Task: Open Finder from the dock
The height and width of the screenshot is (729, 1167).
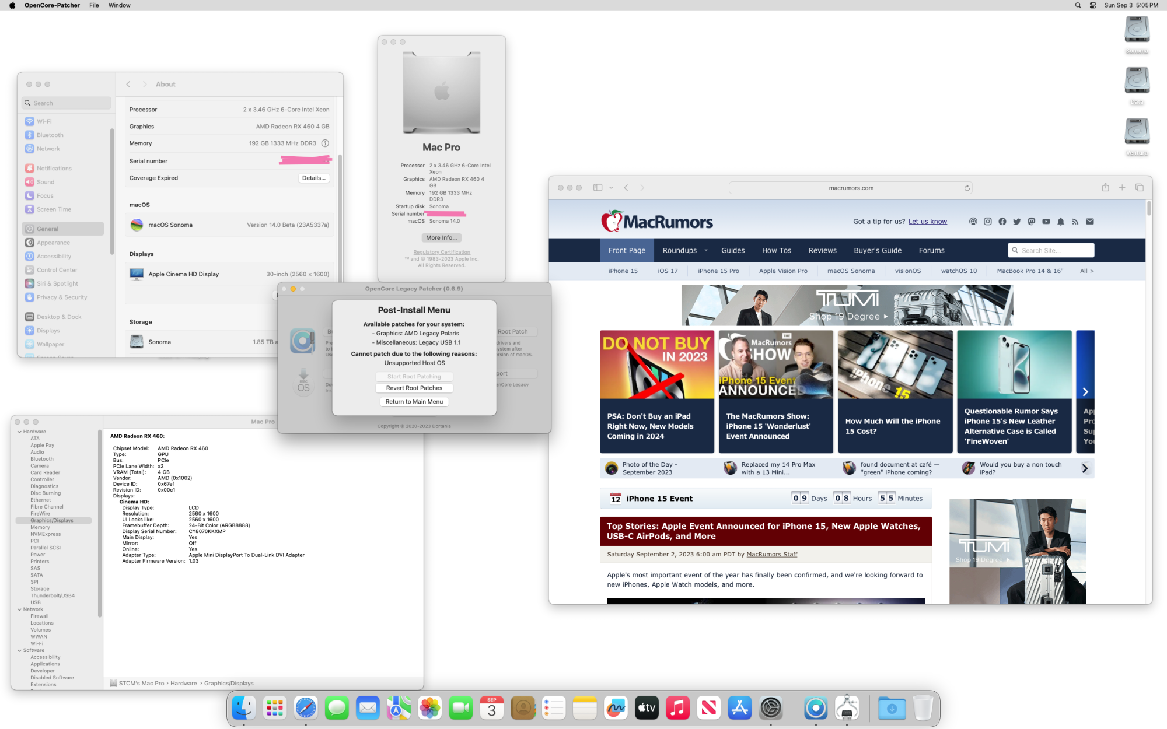Action: pyautogui.click(x=244, y=708)
